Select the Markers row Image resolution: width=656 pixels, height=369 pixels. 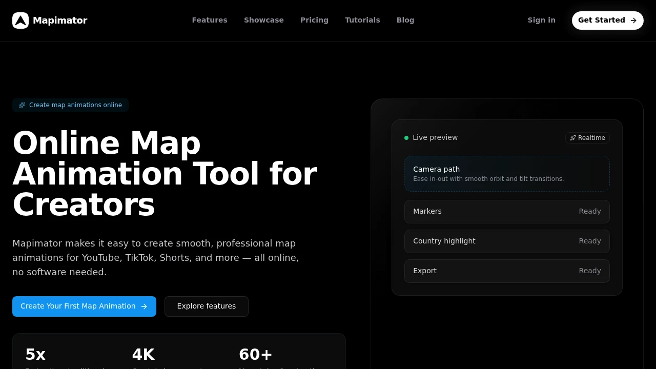(x=507, y=212)
